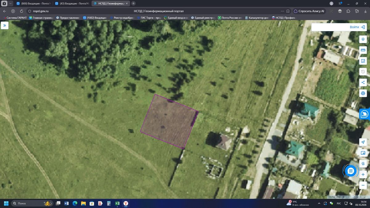370x208 pixels.
Task: Open the Система ГАРАНТ bookmark
Action: click(14, 18)
